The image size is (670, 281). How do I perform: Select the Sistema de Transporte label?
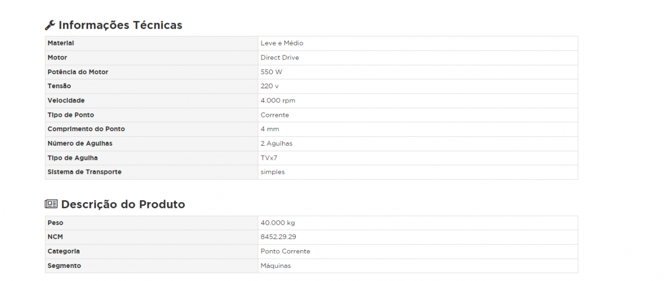[x=84, y=172]
